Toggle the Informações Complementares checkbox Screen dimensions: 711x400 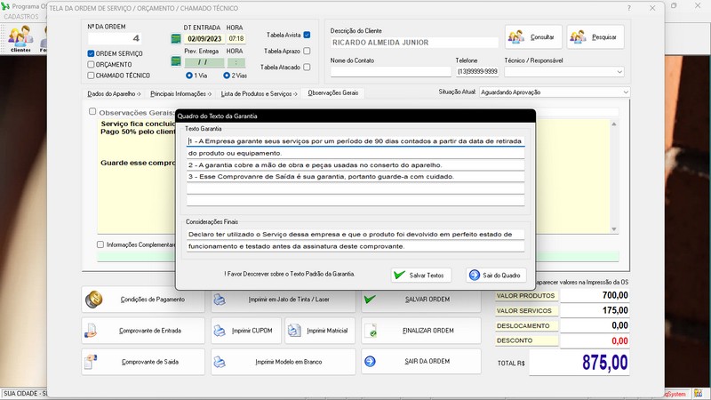[100, 244]
